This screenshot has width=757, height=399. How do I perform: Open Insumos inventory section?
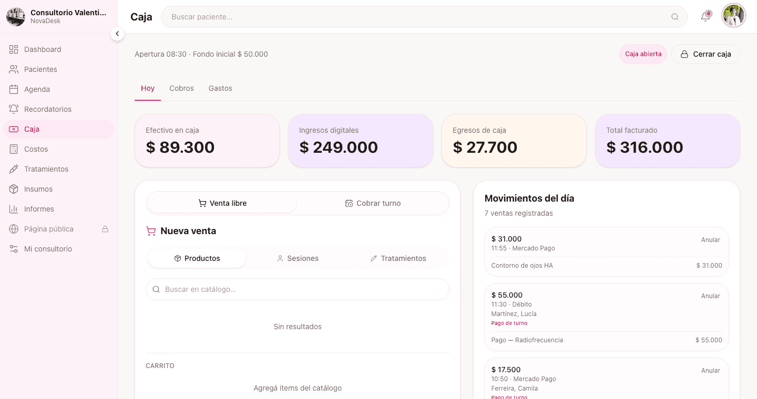pyautogui.click(x=58, y=189)
